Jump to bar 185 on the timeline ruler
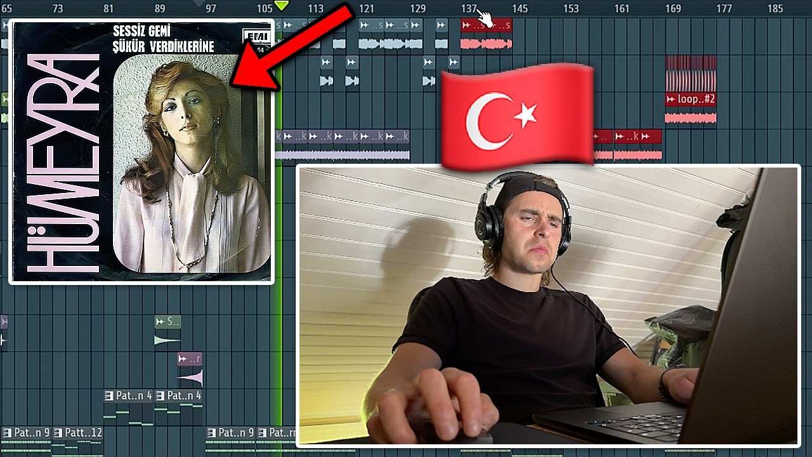812x457 pixels. 775,8
